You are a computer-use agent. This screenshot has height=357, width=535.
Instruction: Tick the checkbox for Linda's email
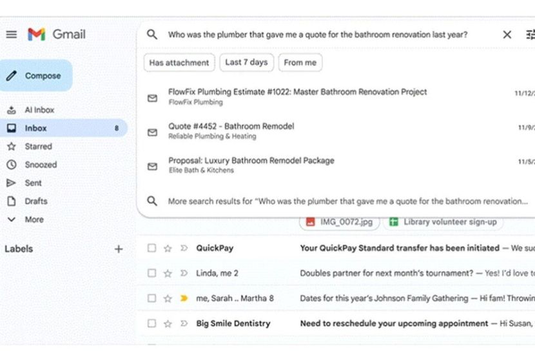[x=151, y=273]
